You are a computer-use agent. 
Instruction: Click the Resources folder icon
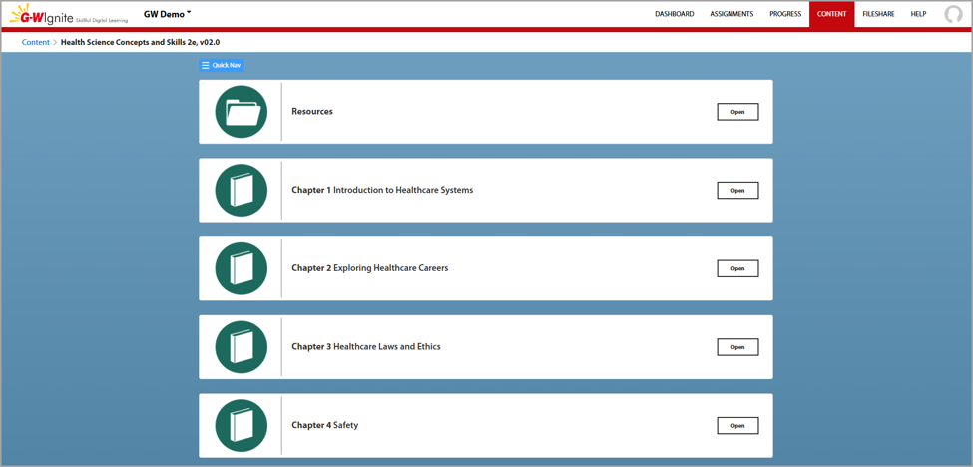[x=241, y=112]
